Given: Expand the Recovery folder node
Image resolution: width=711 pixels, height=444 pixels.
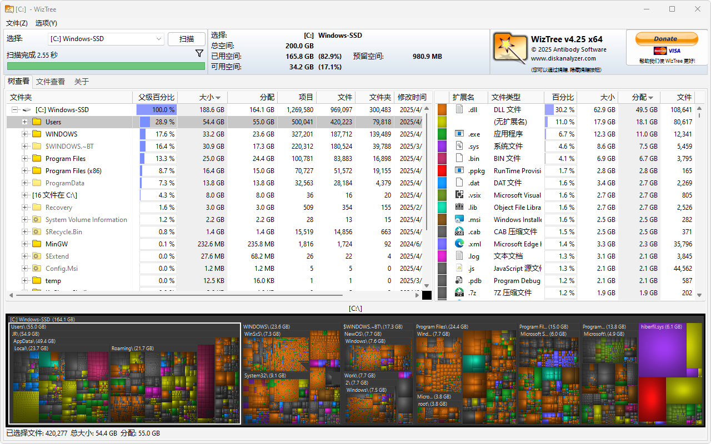Looking at the screenshot, I should tap(24, 208).
